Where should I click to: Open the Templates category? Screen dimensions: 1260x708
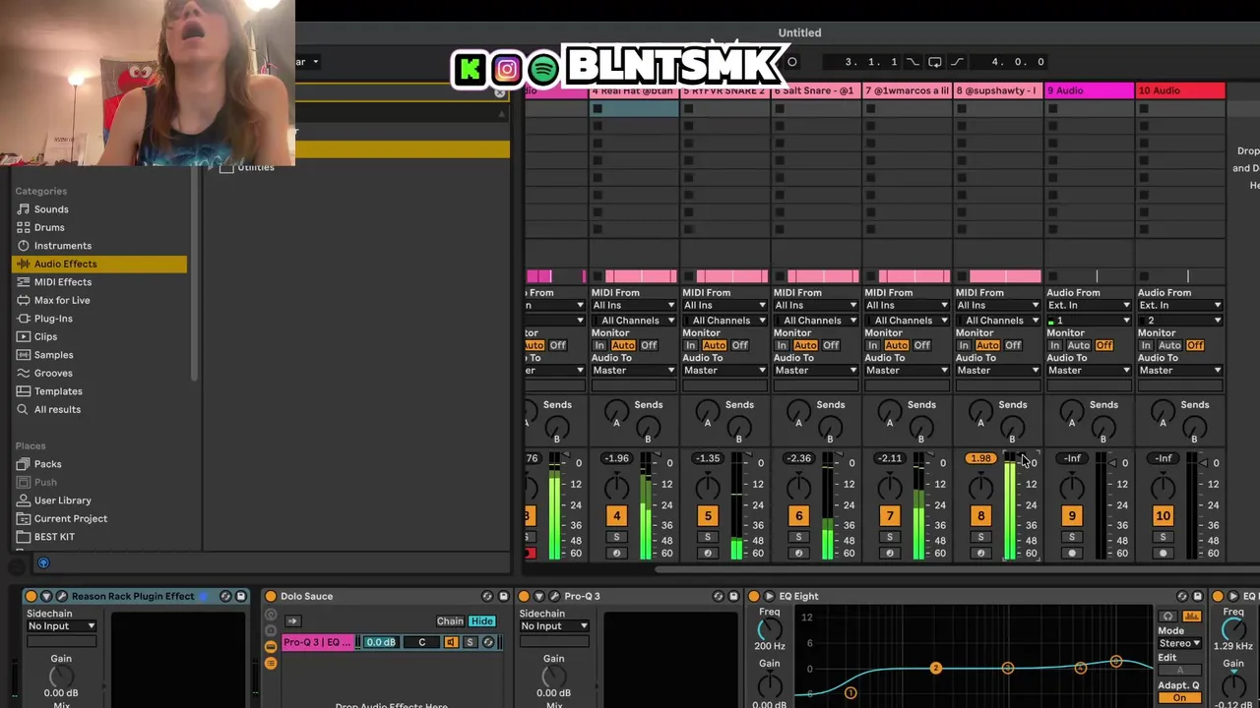[58, 391]
